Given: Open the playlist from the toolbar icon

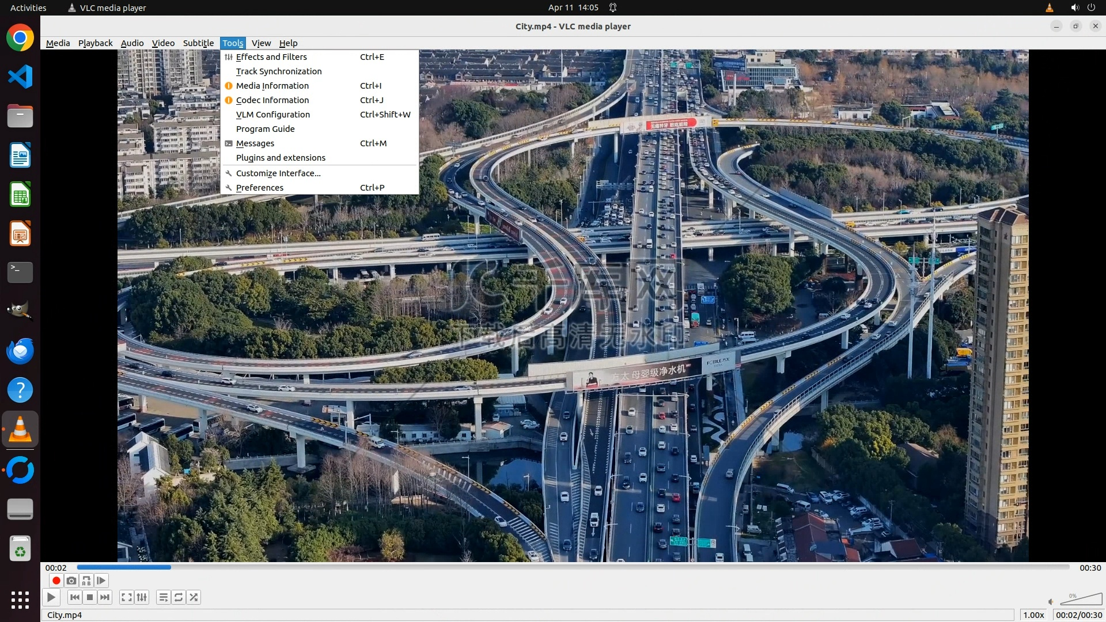Looking at the screenshot, I should pos(164,597).
